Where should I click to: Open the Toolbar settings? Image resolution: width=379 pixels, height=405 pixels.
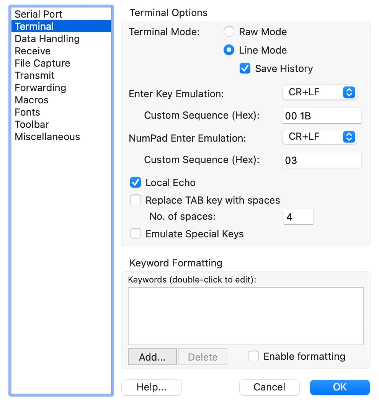pos(61,124)
